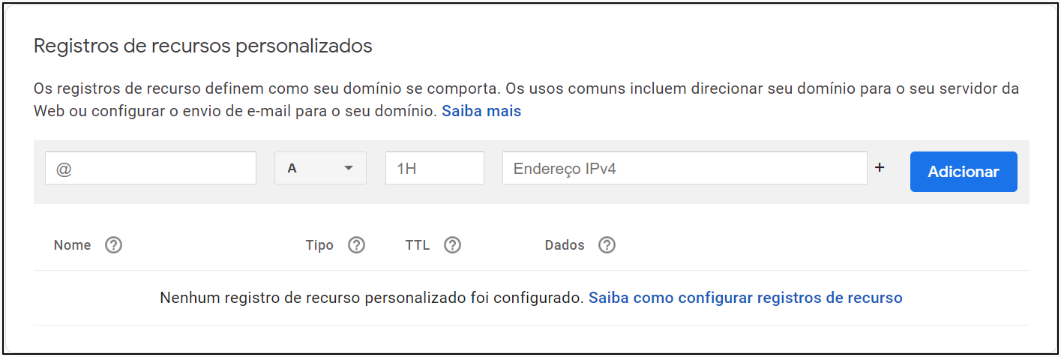1061x357 pixels.
Task: Follow Saiba como configurar registros de recurso
Action: coord(745,298)
